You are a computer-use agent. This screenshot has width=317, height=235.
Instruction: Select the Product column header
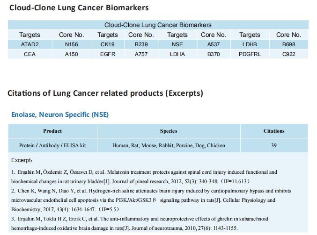point(52,131)
